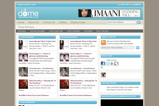This screenshot has width=159, height=106.
Task: Open the YouTube social icon
Action: click(112, 64)
